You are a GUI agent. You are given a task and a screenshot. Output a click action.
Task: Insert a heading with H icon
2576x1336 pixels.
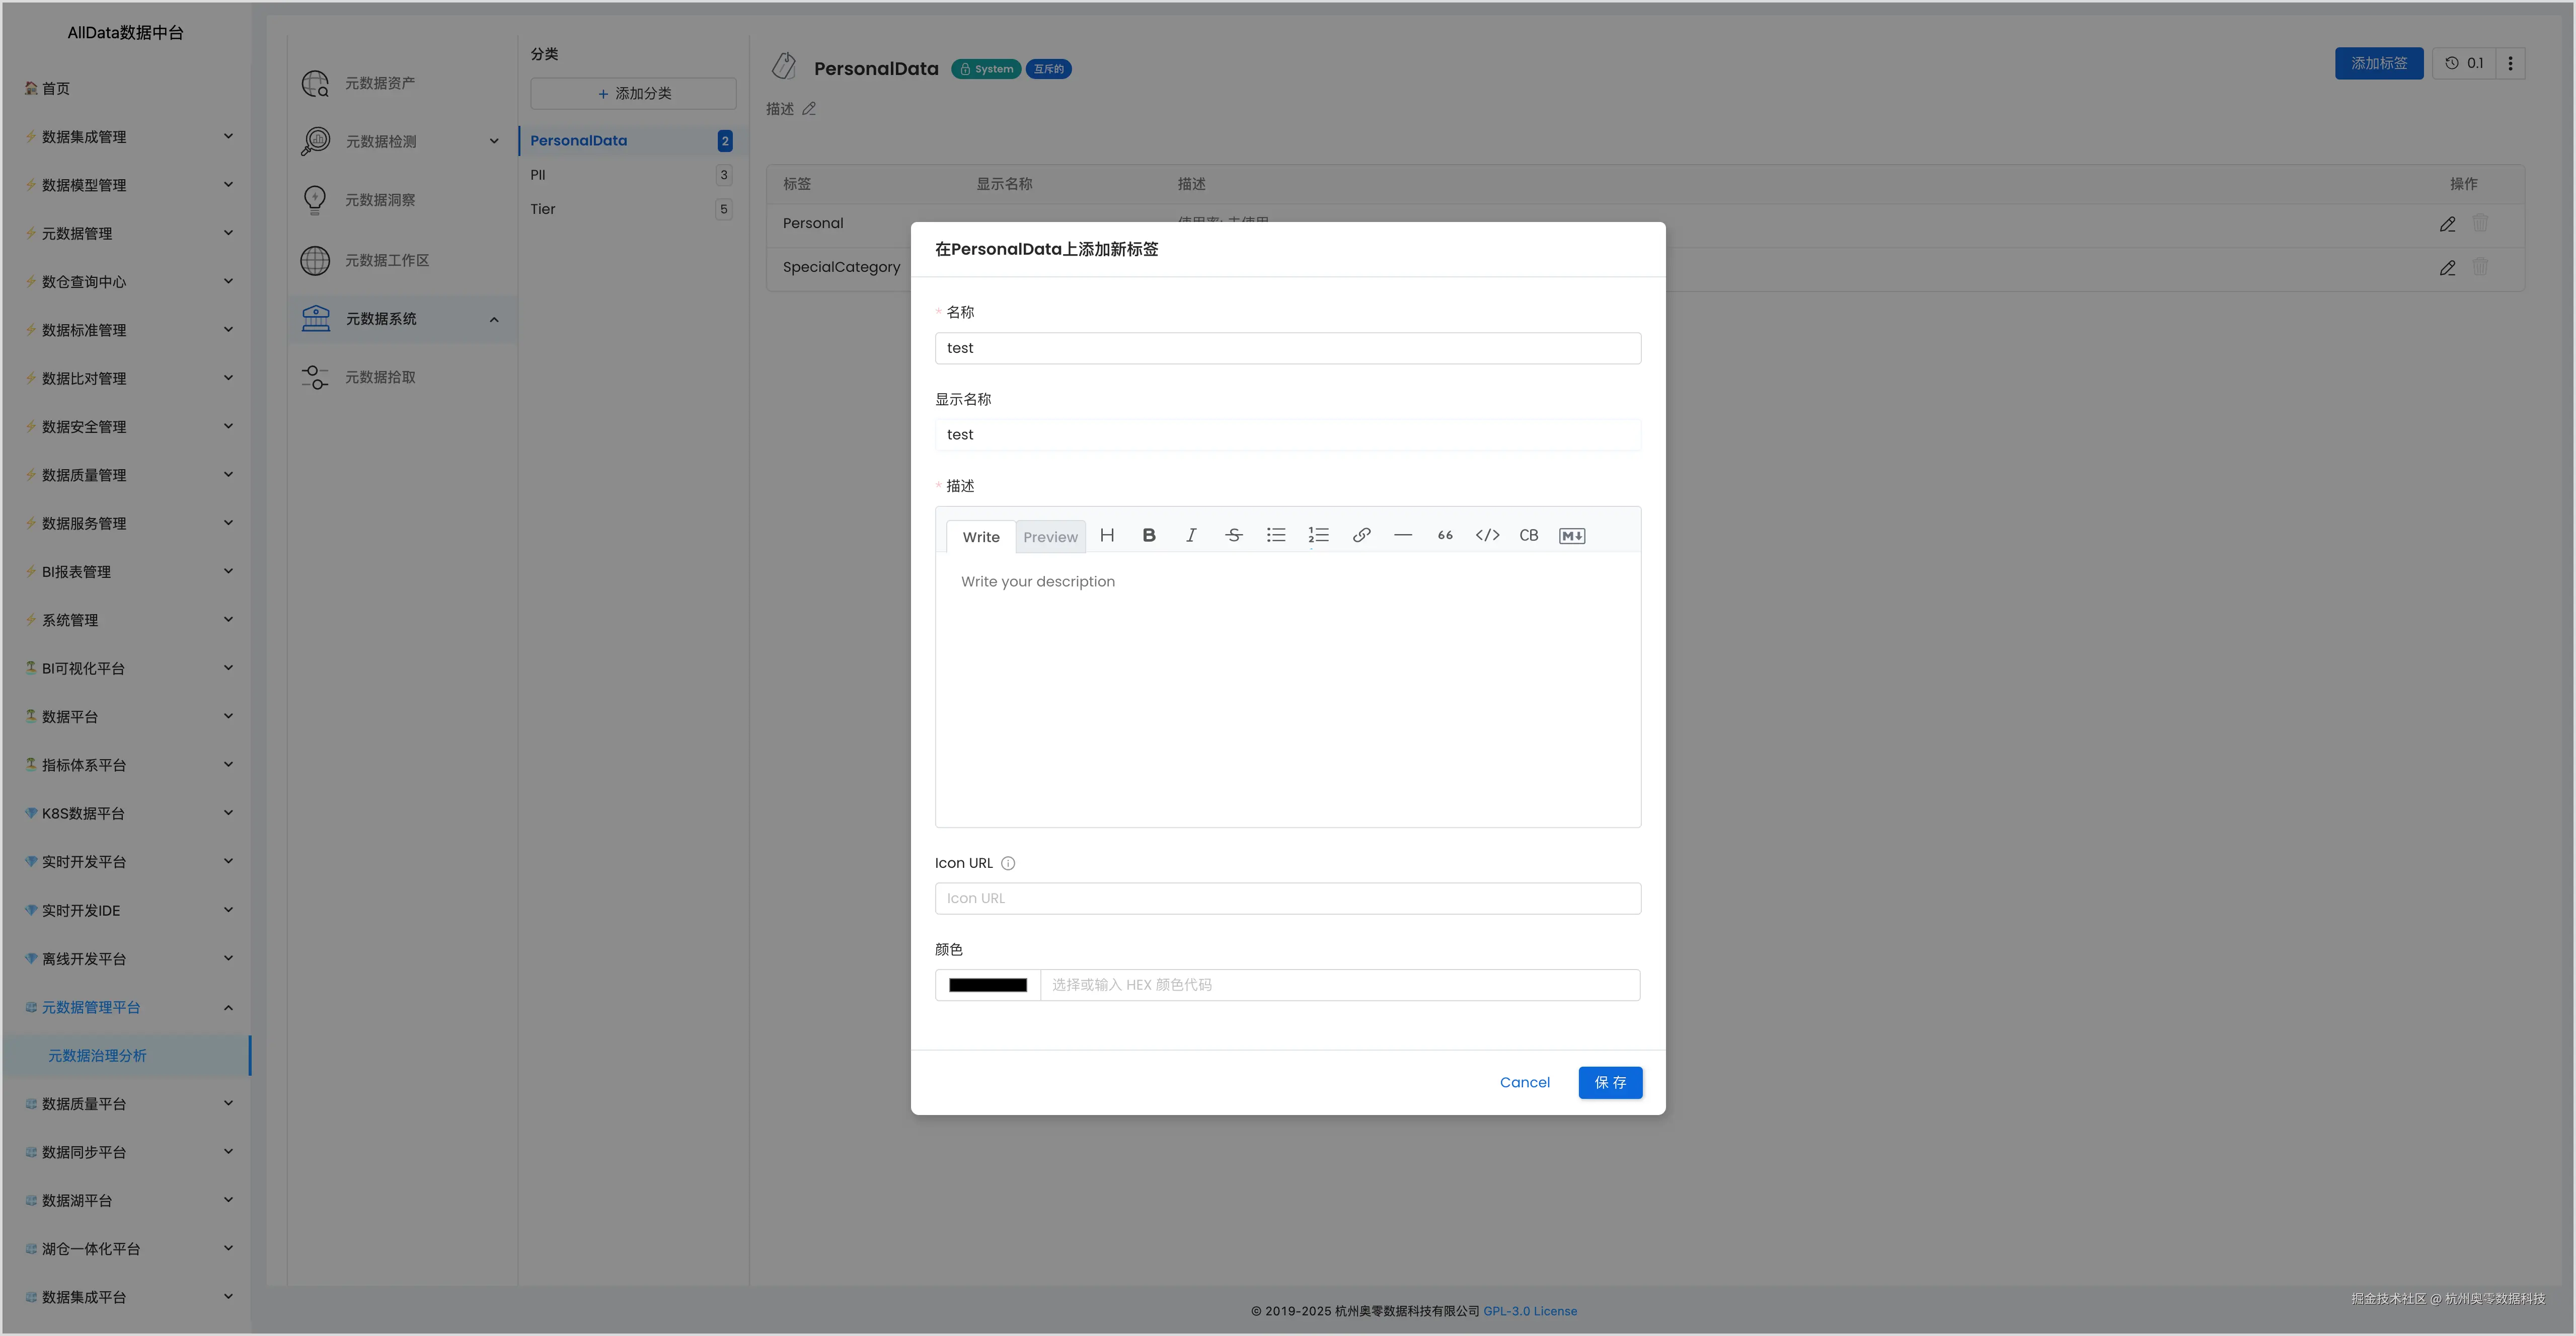tap(1107, 536)
